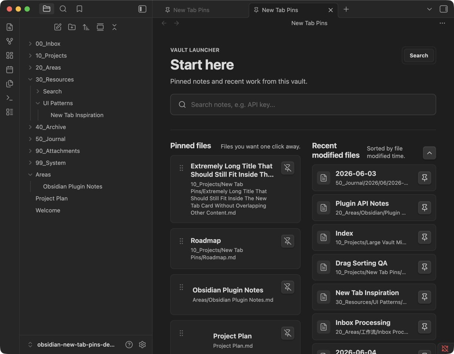The image size is (454, 354).
Task: Expand the 40_Archive folder
Action: click(x=30, y=127)
